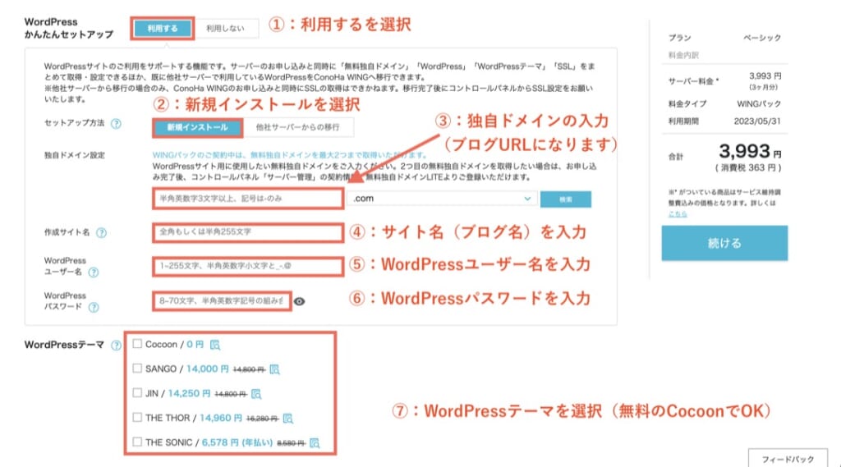Open help icon beside WordPress ユーザー名
Viewport: 841px width, 467px height.
click(94, 272)
